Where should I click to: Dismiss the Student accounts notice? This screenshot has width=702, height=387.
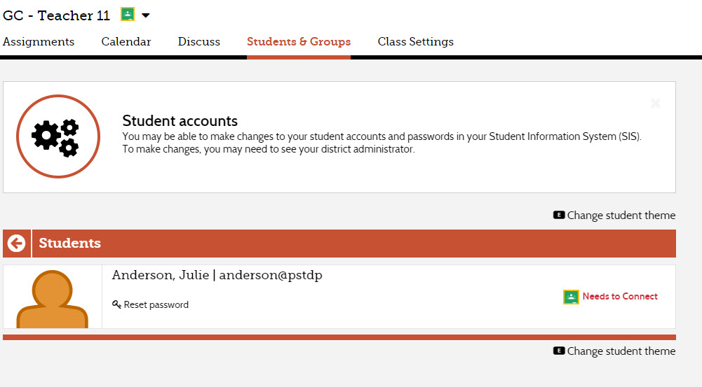click(656, 104)
